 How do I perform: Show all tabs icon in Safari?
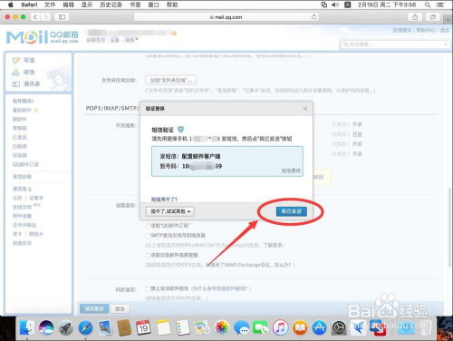(433, 17)
